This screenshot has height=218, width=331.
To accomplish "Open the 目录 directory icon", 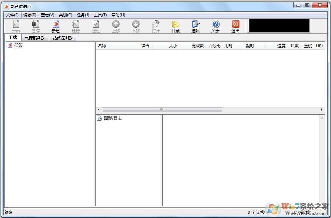I will 175,26.
